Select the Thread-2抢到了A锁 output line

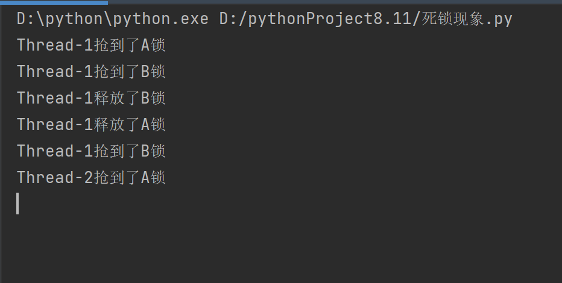[x=91, y=178]
